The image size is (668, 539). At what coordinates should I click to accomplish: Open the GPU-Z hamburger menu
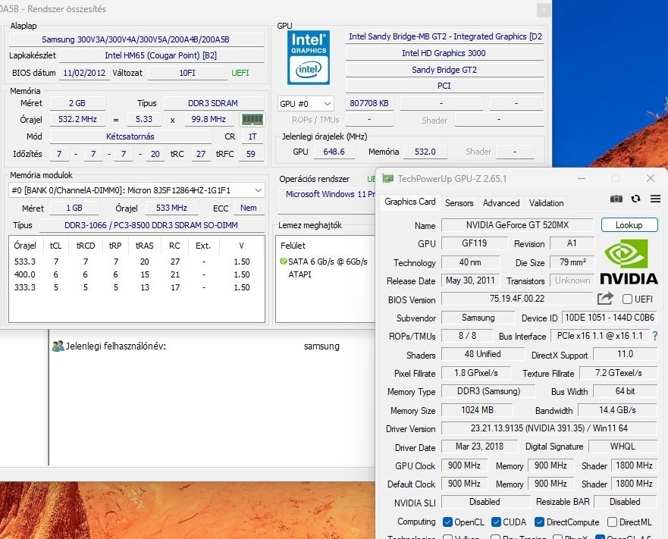655,199
